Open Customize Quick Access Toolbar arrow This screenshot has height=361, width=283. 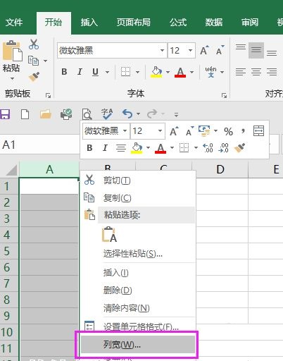tap(176, 115)
